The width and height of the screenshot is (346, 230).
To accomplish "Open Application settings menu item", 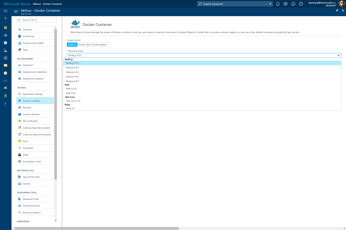I will coord(33,94).
